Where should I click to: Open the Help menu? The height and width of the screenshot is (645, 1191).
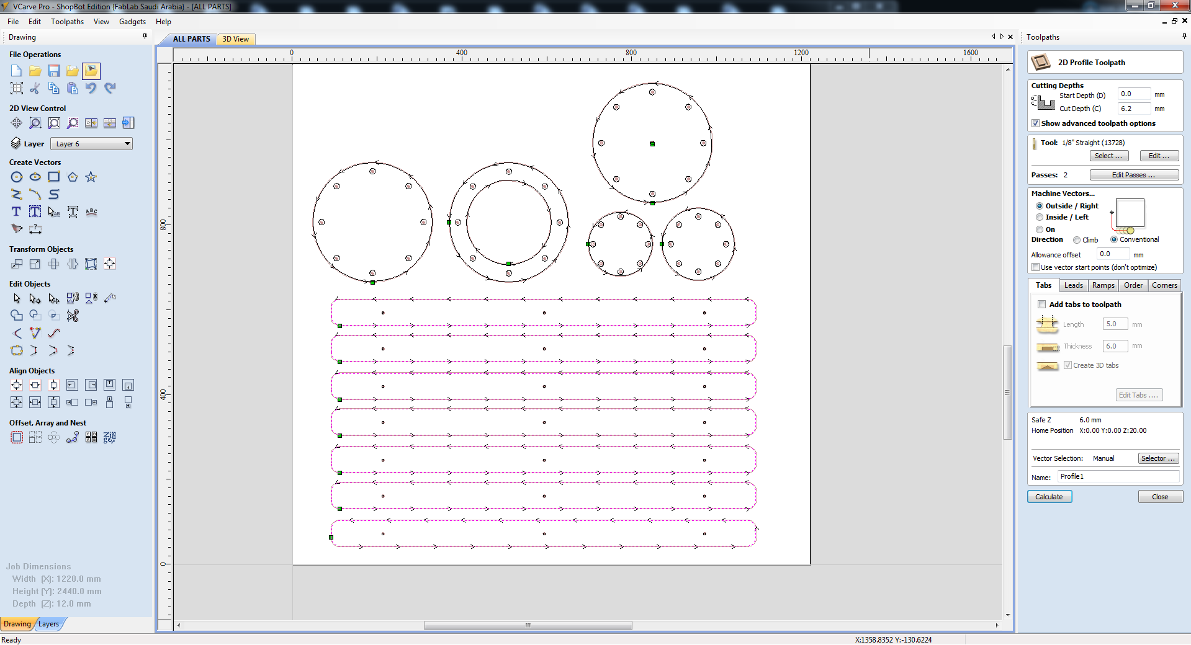coord(163,22)
